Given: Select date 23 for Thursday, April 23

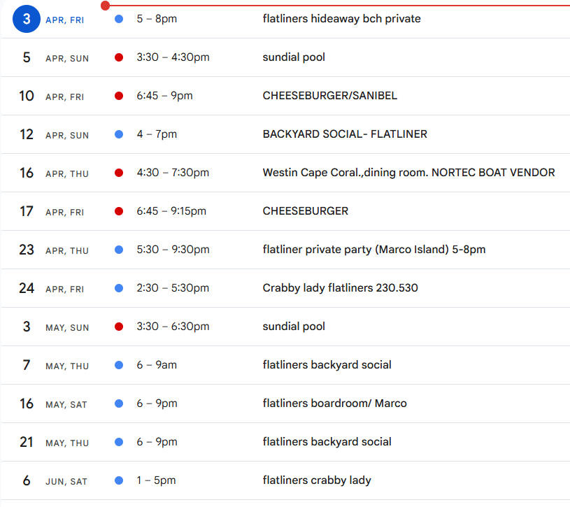Looking at the screenshot, I should [x=27, y=250].
